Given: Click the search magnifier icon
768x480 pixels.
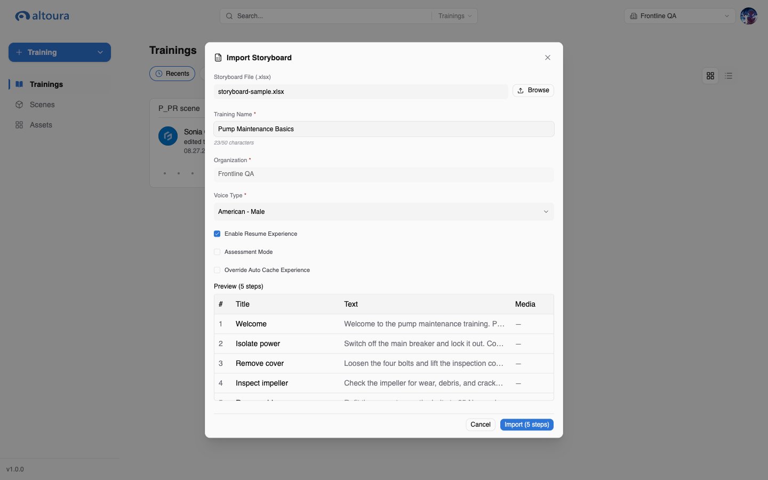Looking at the screenshot, I should pyautogui.click(x=229, y=16).
